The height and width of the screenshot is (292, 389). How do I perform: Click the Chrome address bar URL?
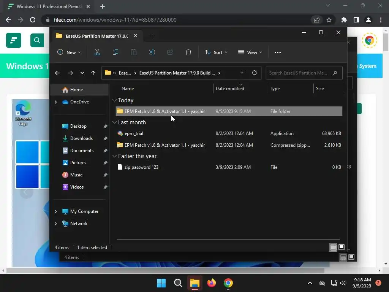(x=115, y=20)
